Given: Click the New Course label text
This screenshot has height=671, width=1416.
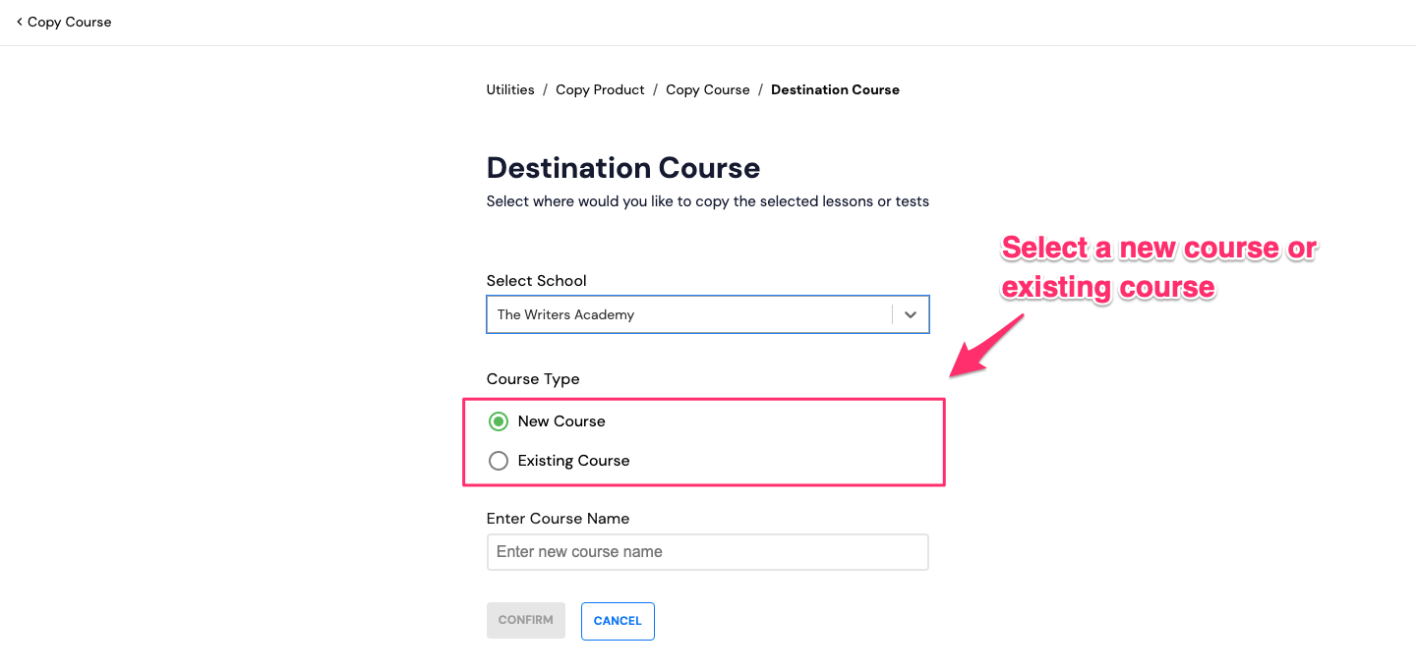Looking at the screenshot, I should tap(561, 421).
